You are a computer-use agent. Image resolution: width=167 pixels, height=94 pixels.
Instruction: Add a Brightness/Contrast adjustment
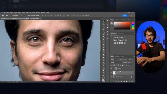[x=115, y=38]
